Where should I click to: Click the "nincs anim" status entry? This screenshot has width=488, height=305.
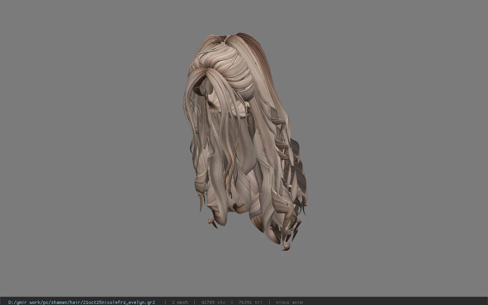289,302
